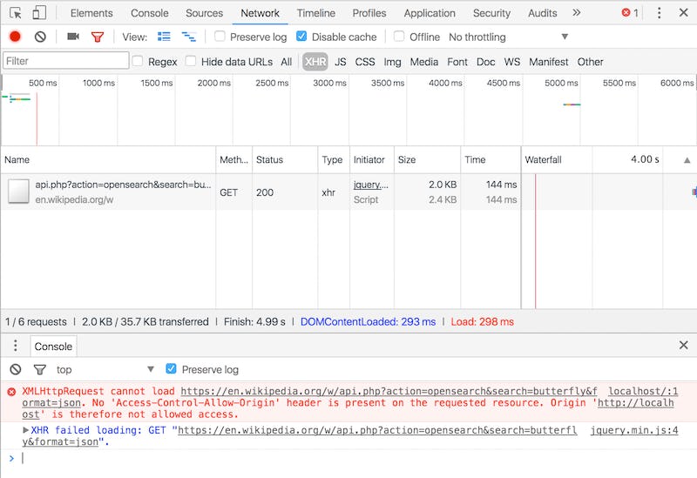The height and width of the screenshot is (478, 697).
Task: Open the jquery initiator link in request row
Action: (371, 185)
